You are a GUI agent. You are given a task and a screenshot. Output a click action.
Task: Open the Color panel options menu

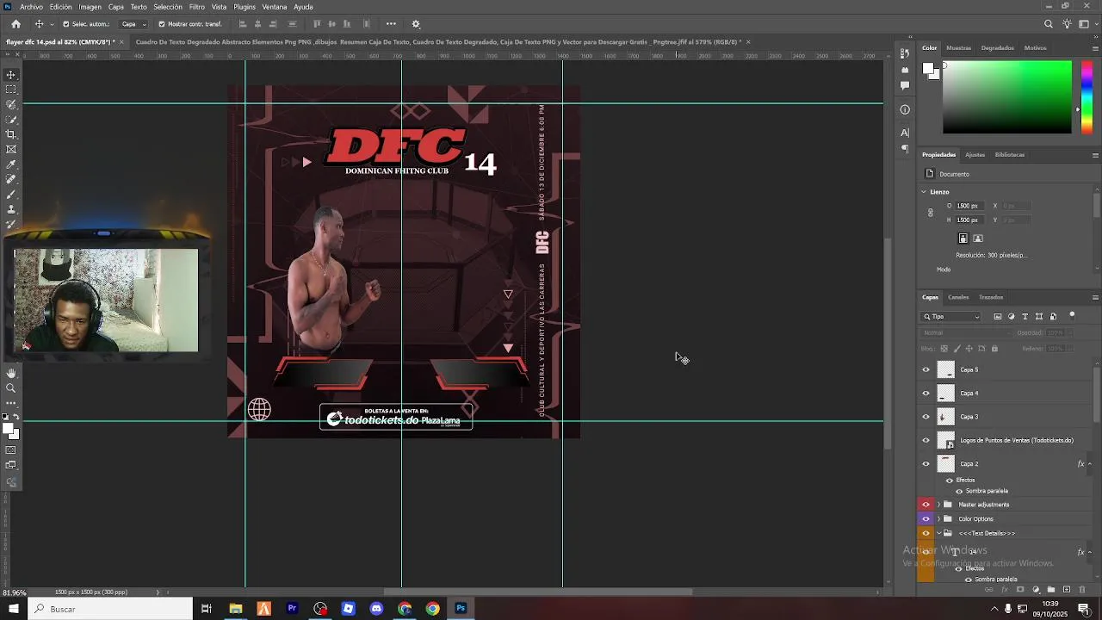[x=1095, y=48]
